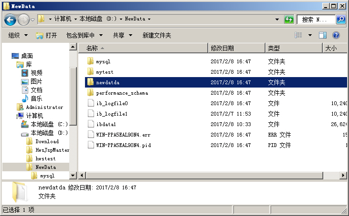This screenshot has width=349, height=216.
Task: Sort by the 名称 column header
Action: coord(143,48)
